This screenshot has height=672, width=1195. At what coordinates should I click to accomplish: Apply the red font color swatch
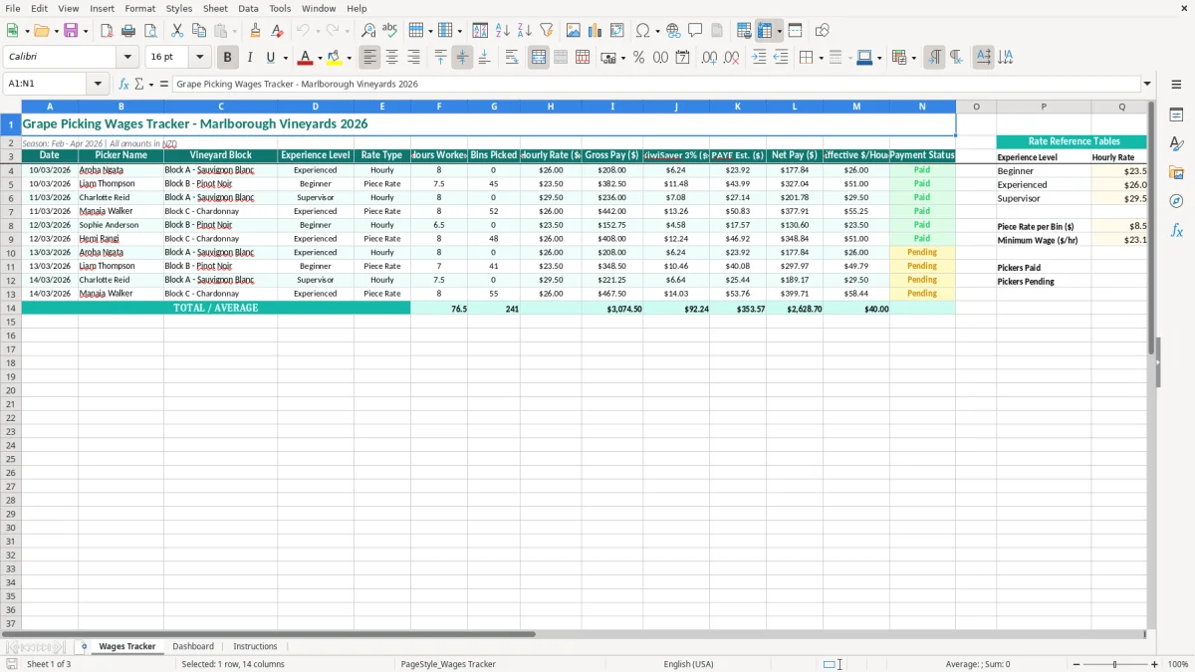tap(306, 58)
